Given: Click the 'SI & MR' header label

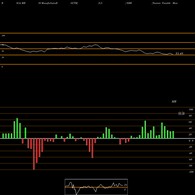Looking at the screenshot, I should click(21, 3).
